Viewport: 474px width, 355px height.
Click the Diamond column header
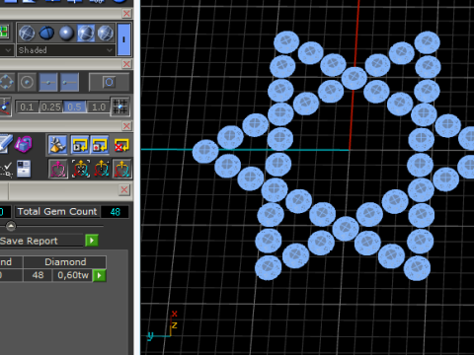[65, 262]
